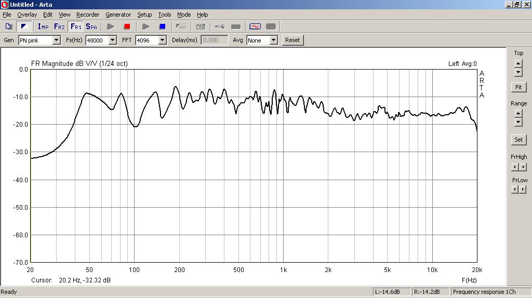Click the Top down arrow
Screen dimensions: 532x298
pos(518,72)
